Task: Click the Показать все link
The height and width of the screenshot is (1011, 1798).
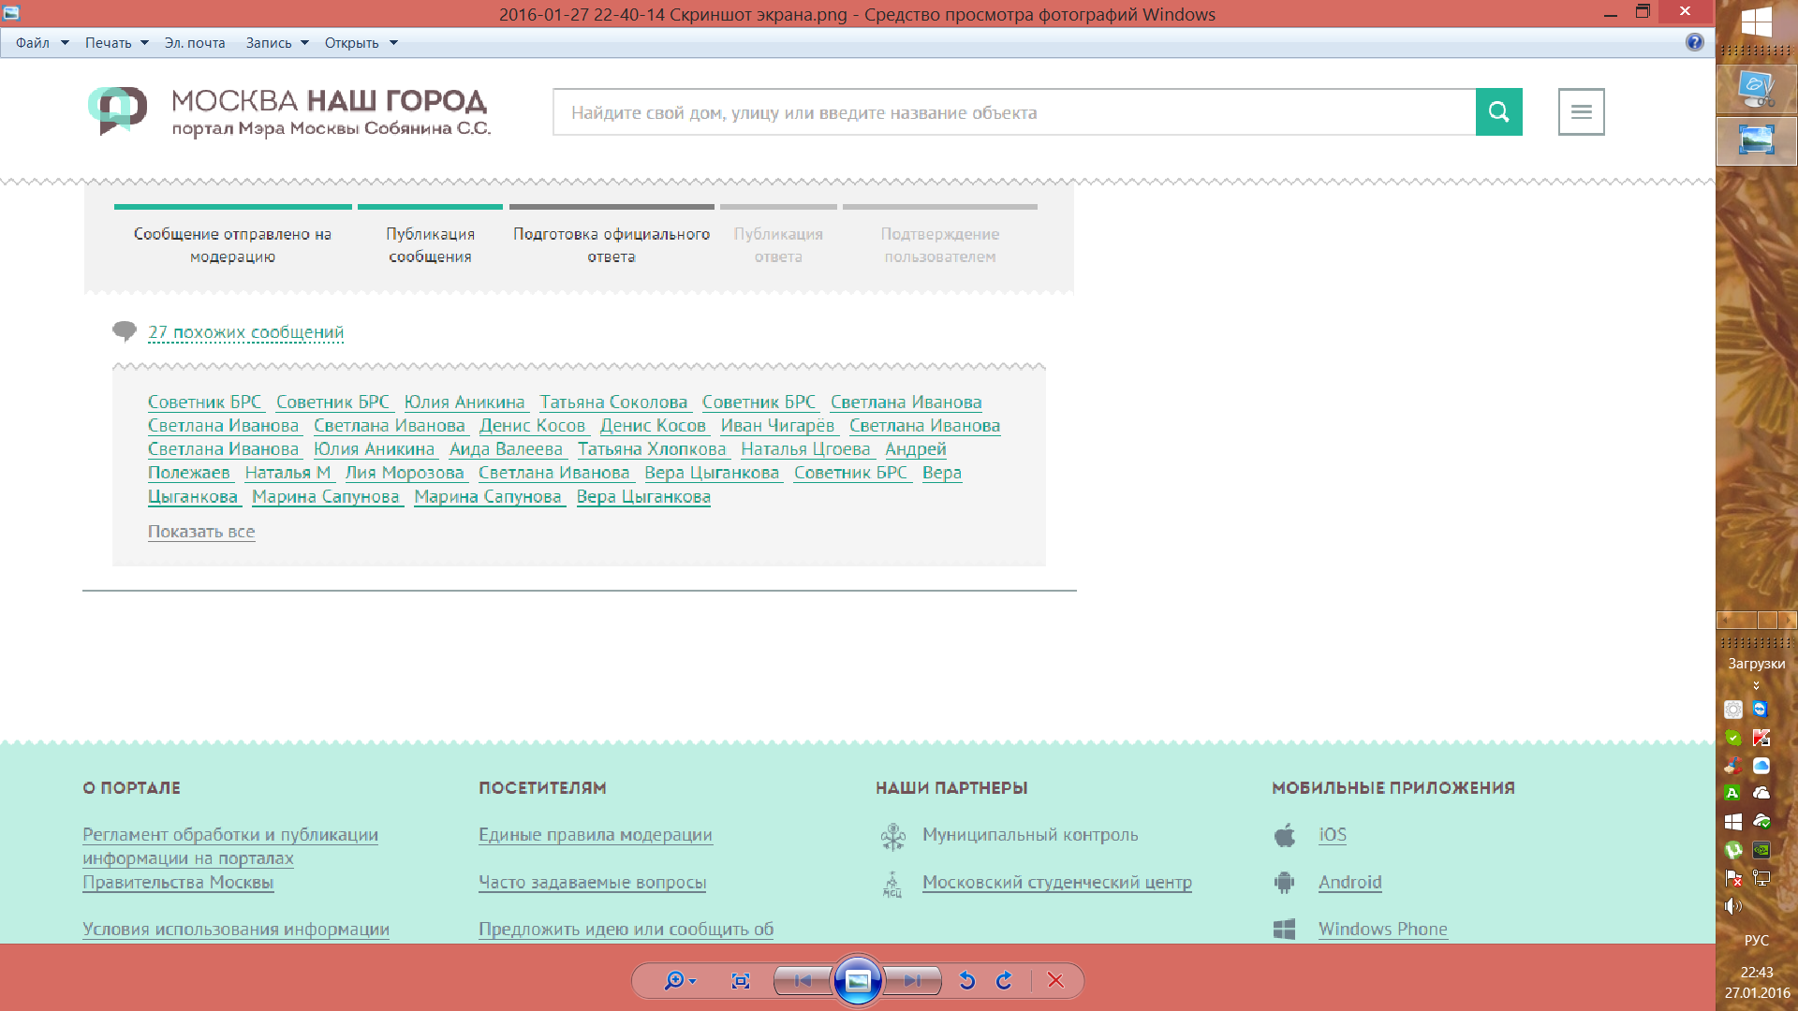Action: tap(201, 532)
